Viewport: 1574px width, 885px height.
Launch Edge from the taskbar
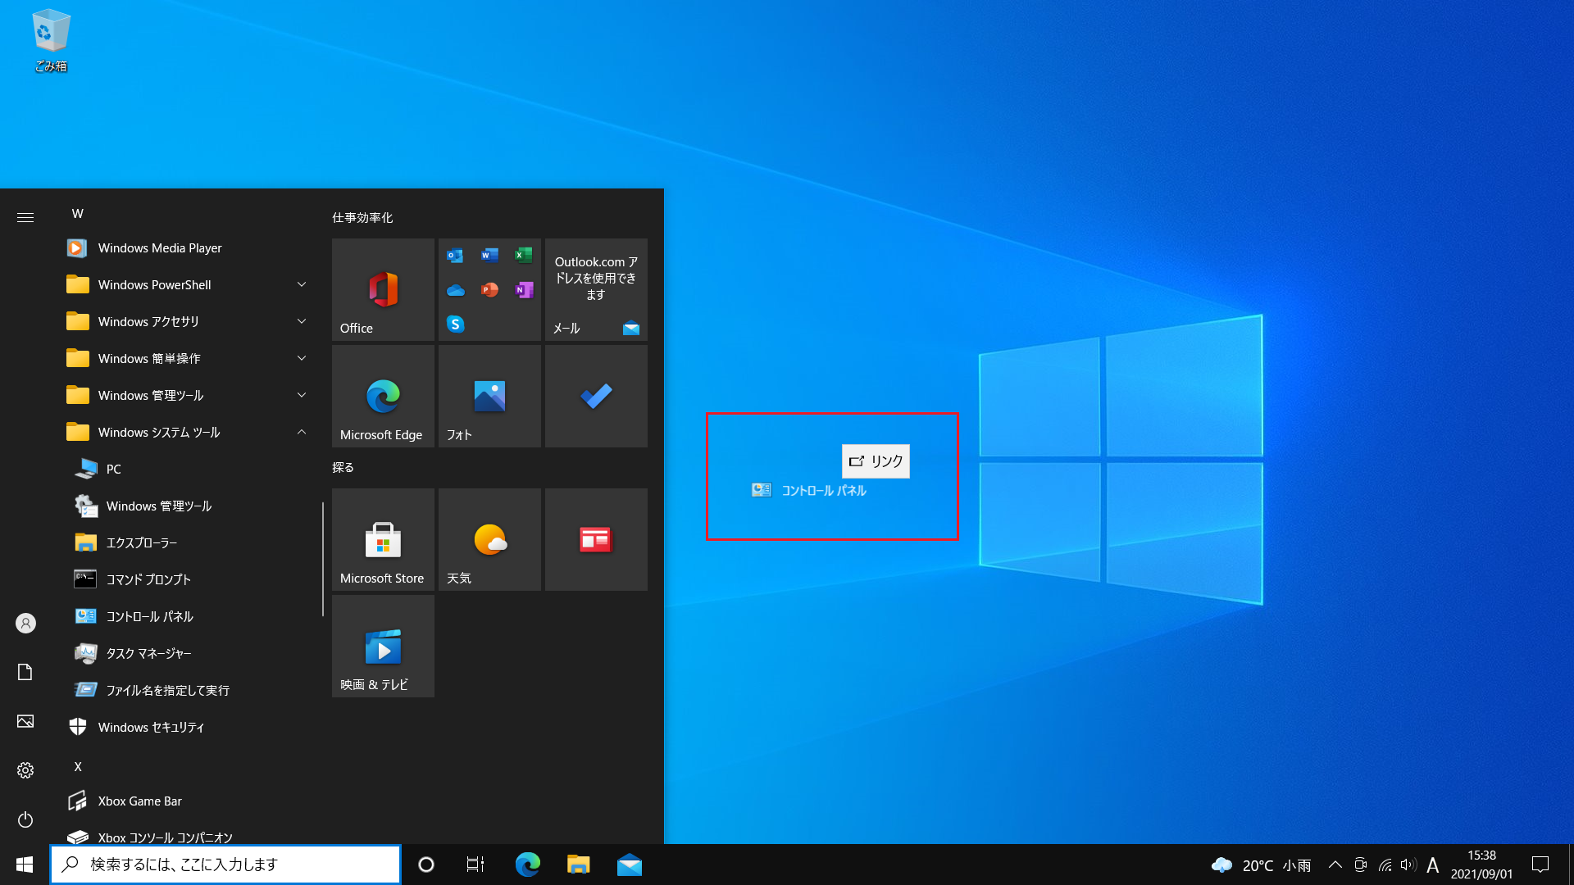coord(527,865)
